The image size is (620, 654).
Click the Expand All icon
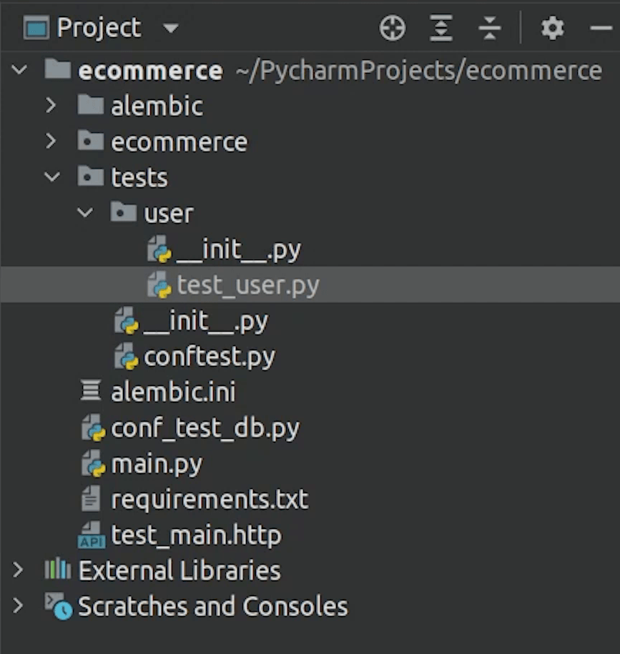click(x=441, y=29)
